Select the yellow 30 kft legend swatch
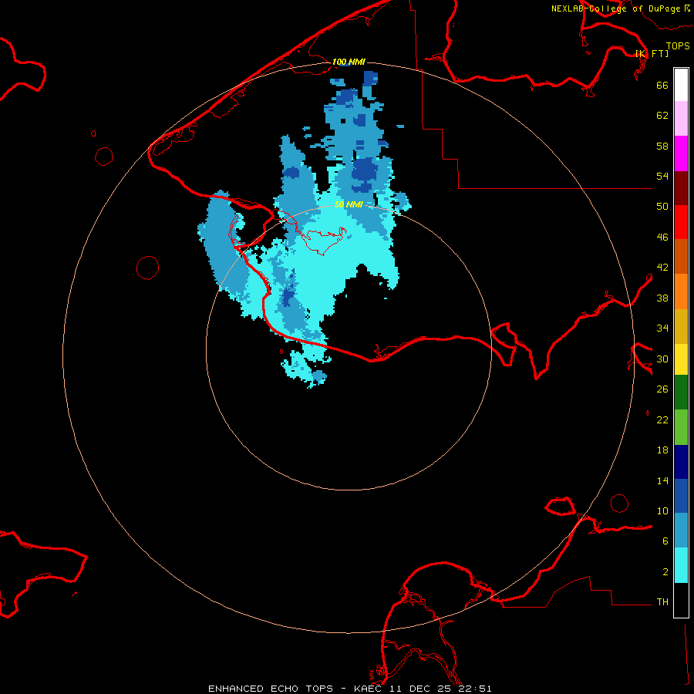This screenshot has height=694, width=694. click(x=681, y=359)
